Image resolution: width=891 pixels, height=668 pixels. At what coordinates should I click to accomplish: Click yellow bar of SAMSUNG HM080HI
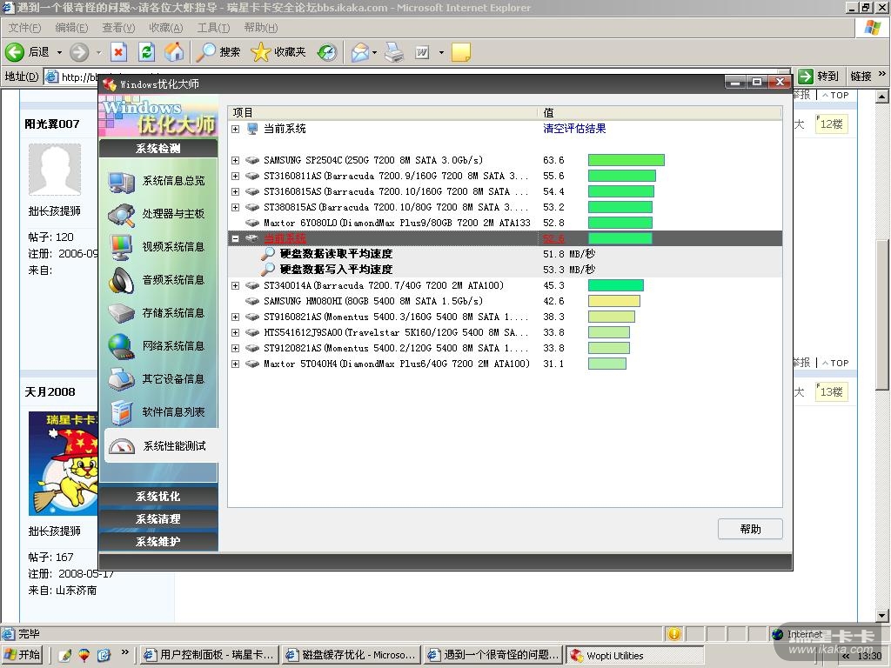614,301
